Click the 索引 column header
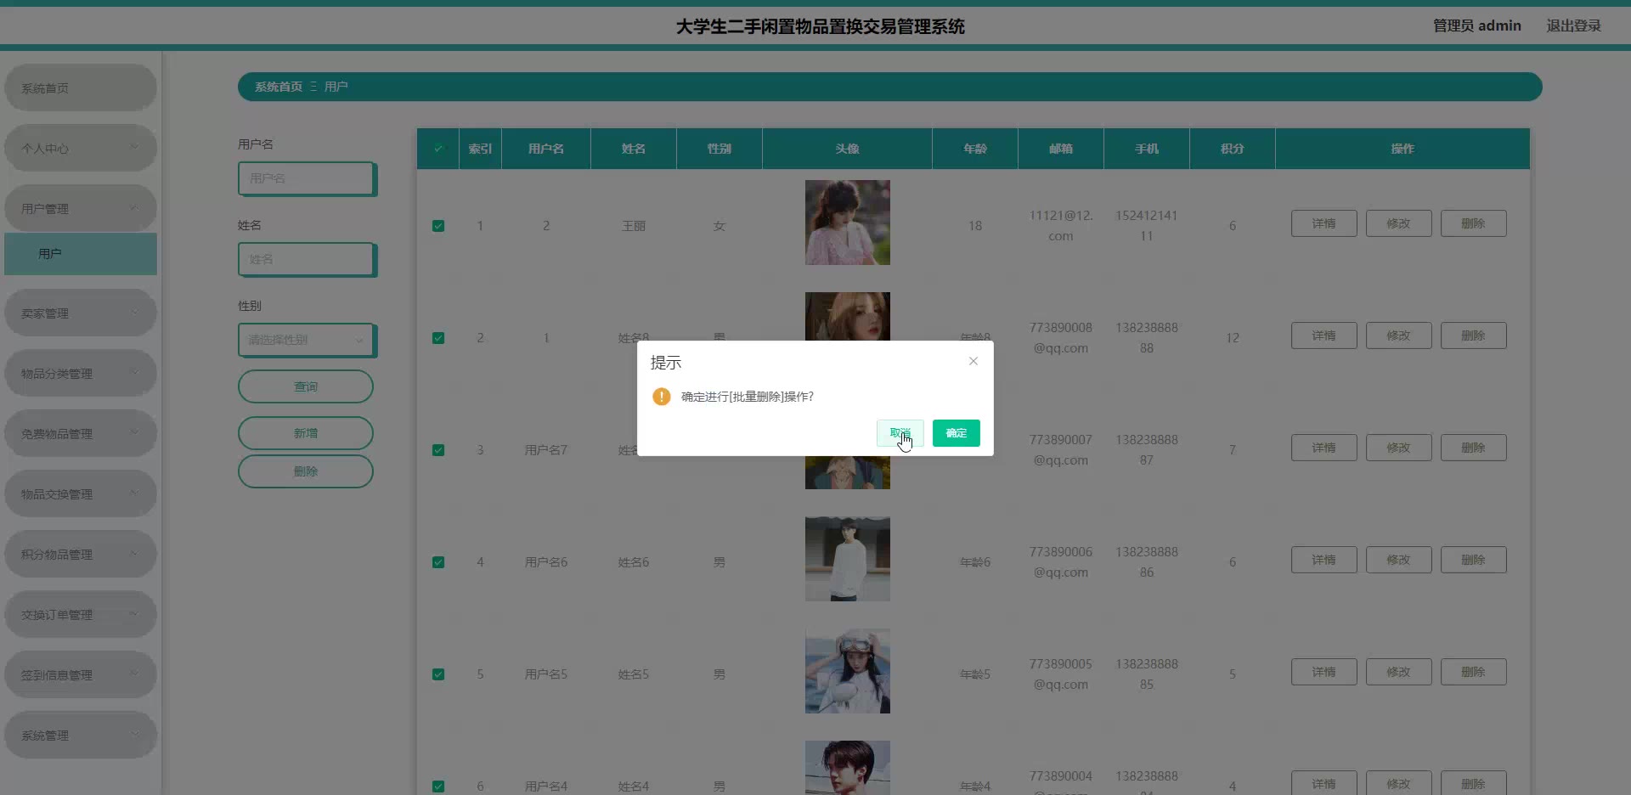This screenshot has height=795, width=1631. [x=480, y=149]
